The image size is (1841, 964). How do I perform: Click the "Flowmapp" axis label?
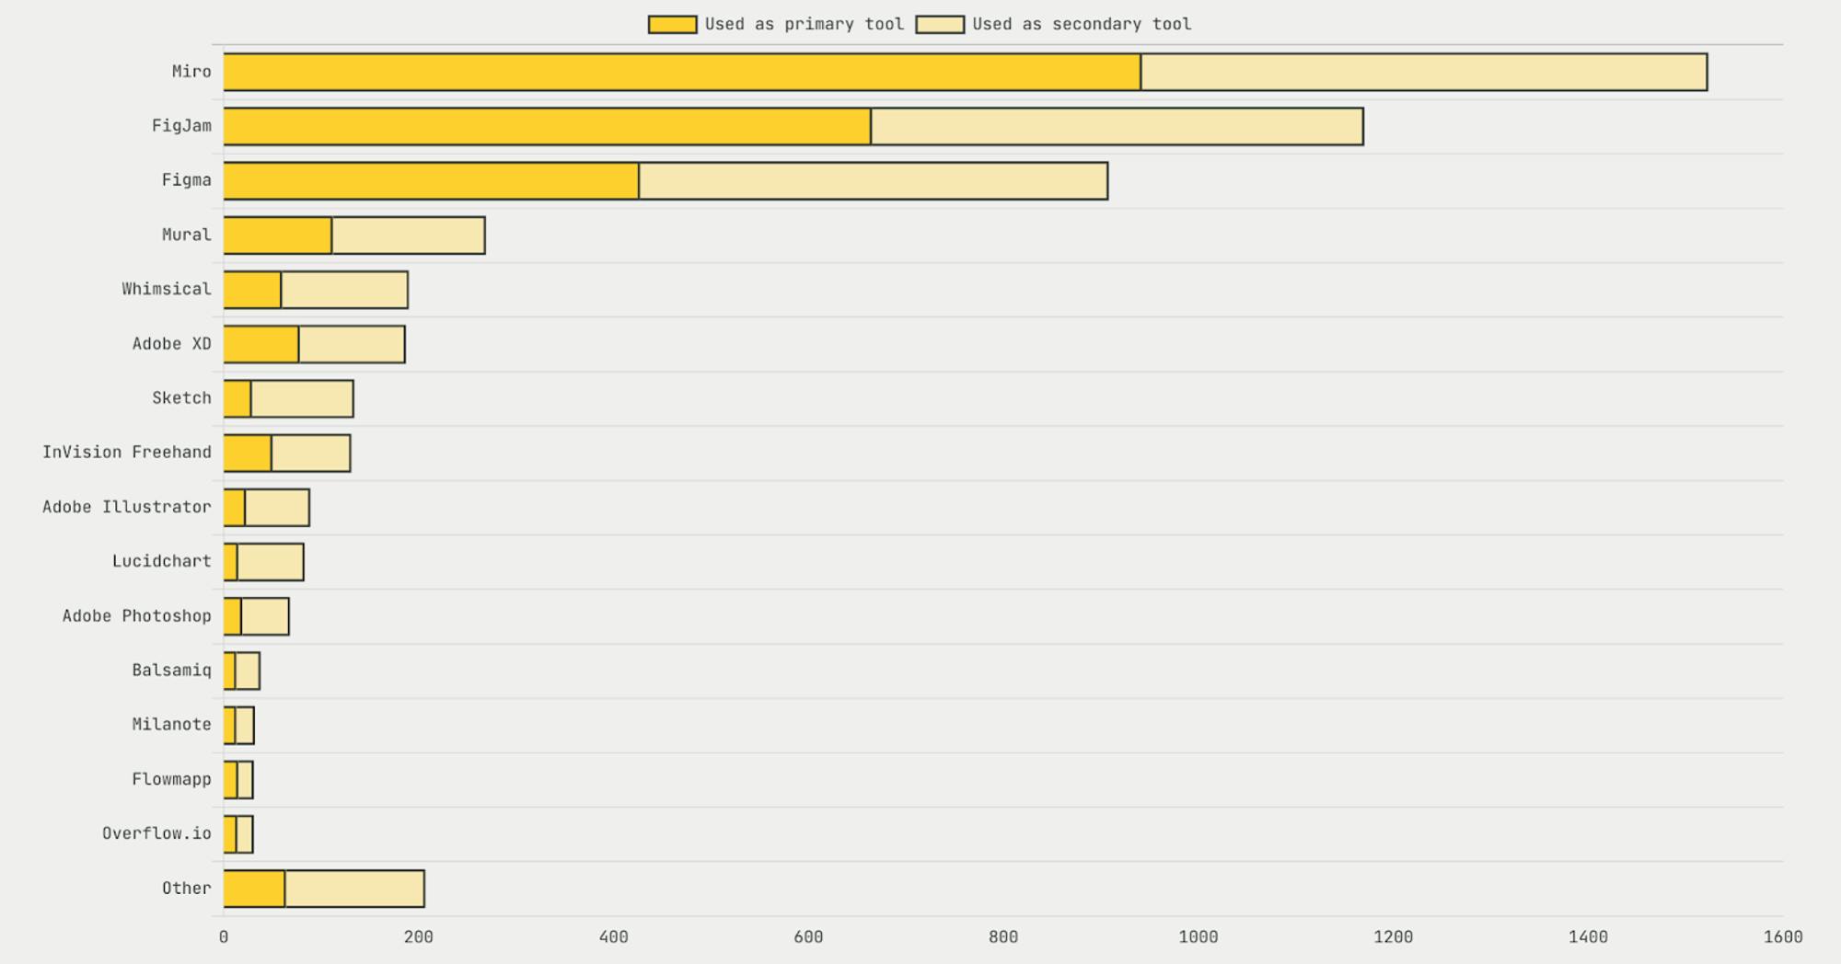171,779
